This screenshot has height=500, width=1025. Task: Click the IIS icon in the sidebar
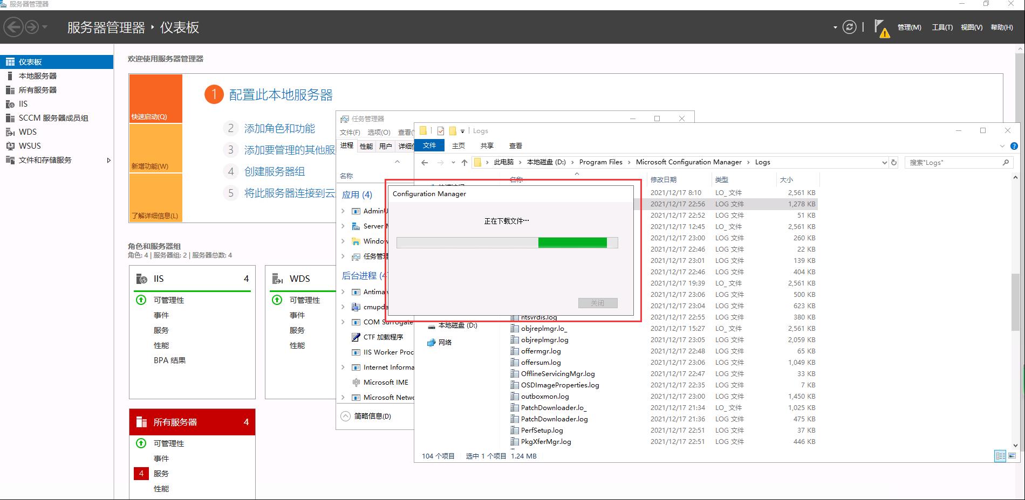click(x=10, y=104)
